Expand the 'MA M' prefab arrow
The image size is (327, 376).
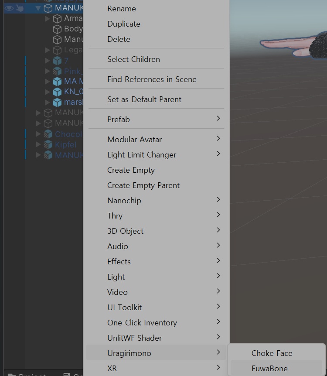coord(47,81)
